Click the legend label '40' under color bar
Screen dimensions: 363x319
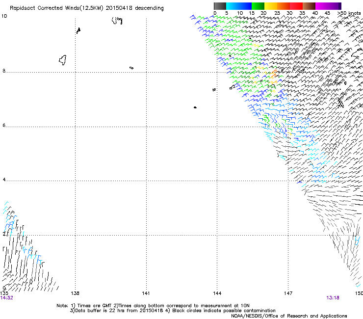click(315, 13)
